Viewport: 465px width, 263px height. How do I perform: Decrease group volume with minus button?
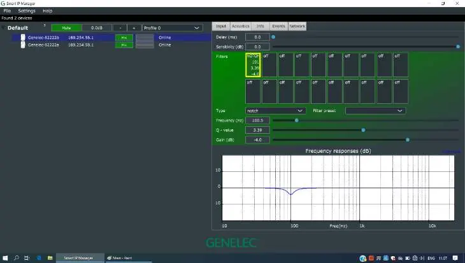(x=120, y=28)
